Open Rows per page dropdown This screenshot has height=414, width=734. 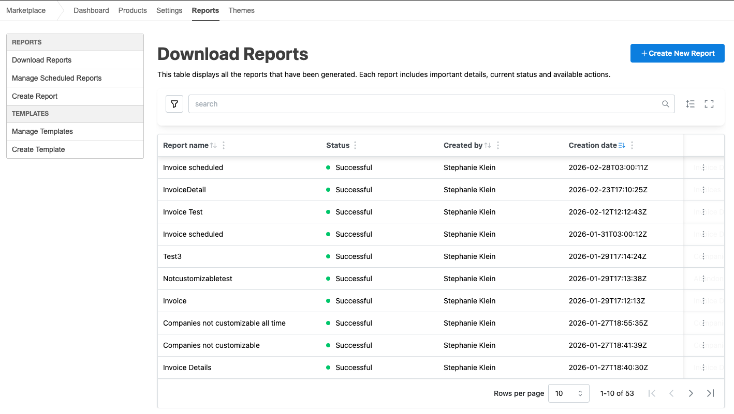[x=568, y=393]
